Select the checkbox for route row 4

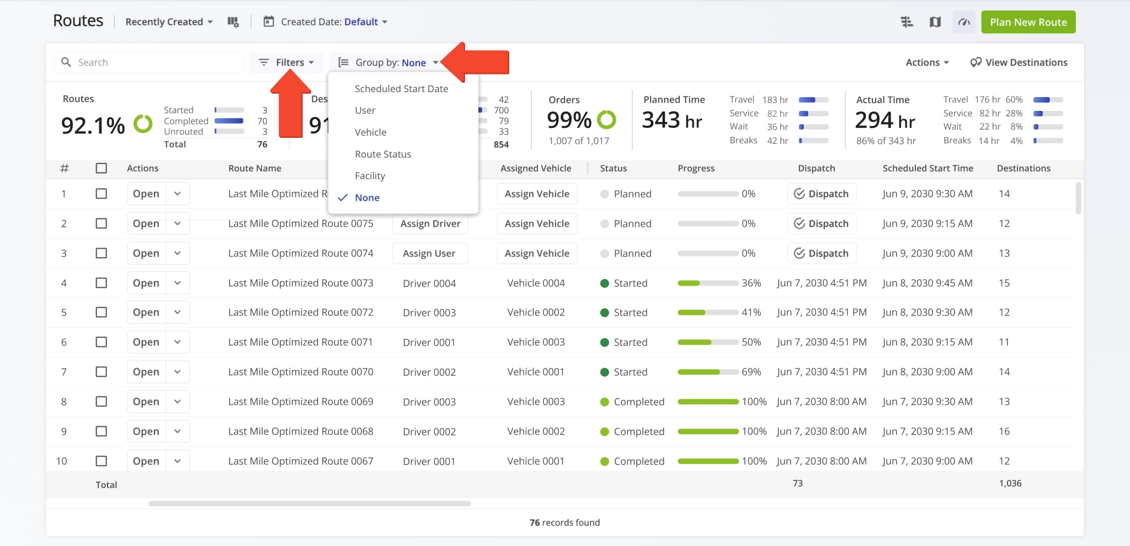click(101, 283)
